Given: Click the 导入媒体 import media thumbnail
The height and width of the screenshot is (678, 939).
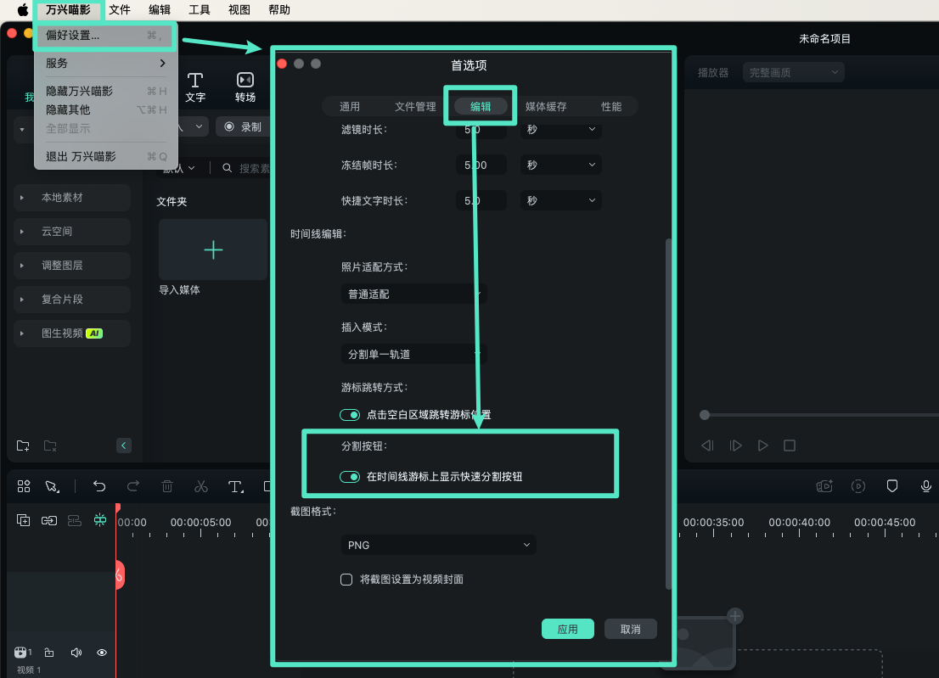Looking at the screenshot, I should (x=212, y=249).
